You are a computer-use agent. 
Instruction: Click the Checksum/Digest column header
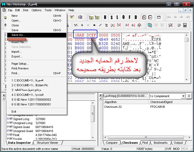170,102
